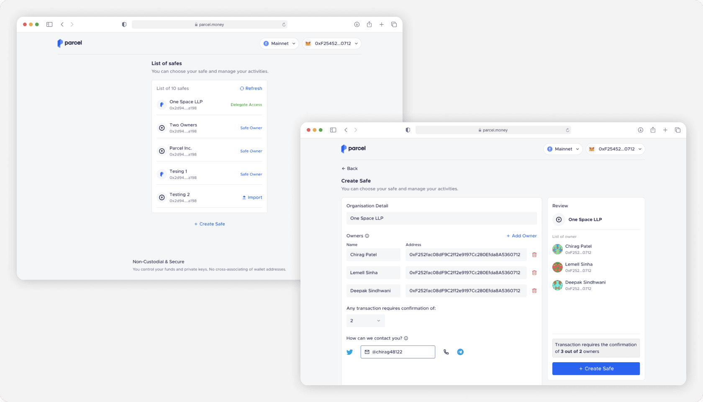703x402 pixels.
Task: Click the Back link above Create Safe
Action: tap(350, 168)
